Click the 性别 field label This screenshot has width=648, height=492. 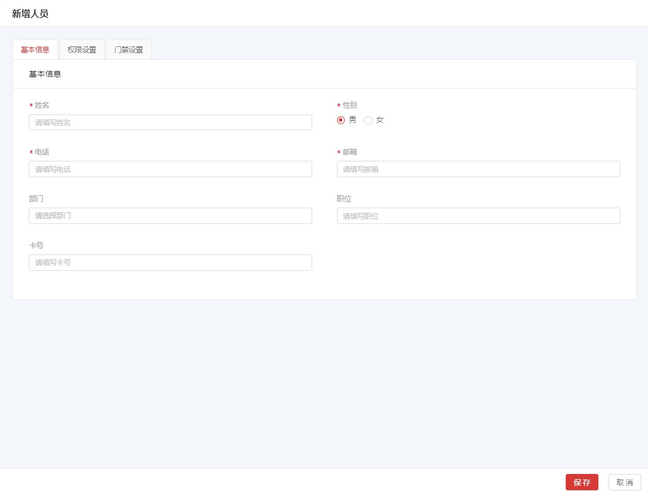(x=350, y=105)
